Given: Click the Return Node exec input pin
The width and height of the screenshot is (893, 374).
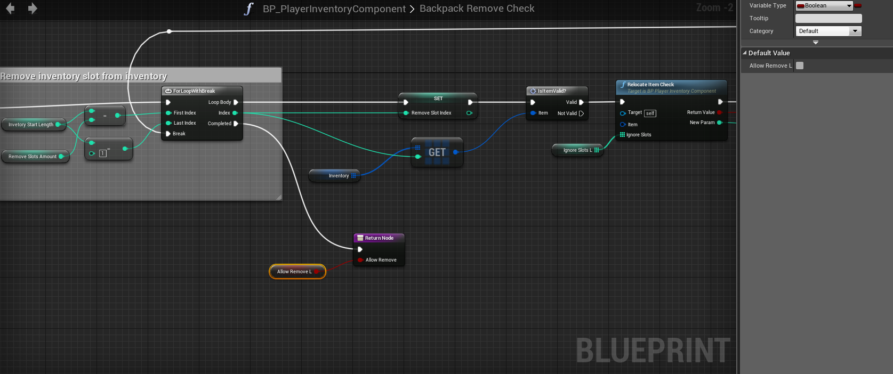Looking at the screenshot, I should pyautogui.click(x=360, y=249).
